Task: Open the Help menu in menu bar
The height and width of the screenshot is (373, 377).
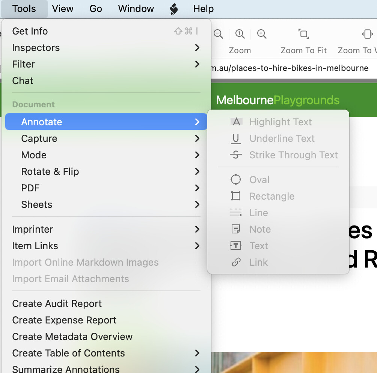Action: [203, 9]
